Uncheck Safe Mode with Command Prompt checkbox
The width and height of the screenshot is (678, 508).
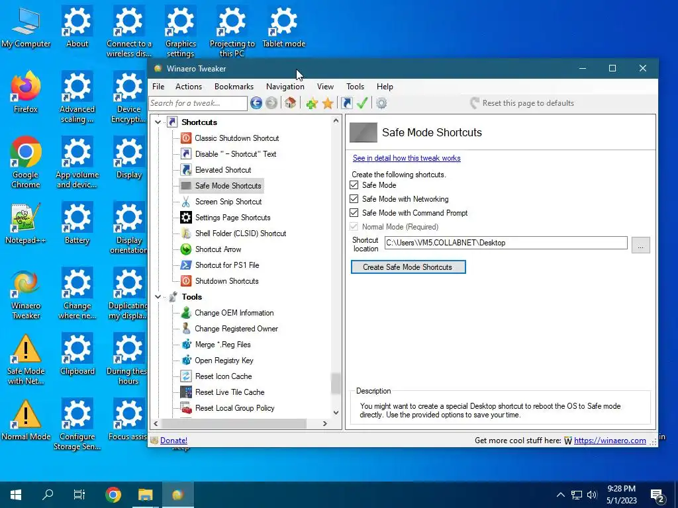[x=354, y=212]
